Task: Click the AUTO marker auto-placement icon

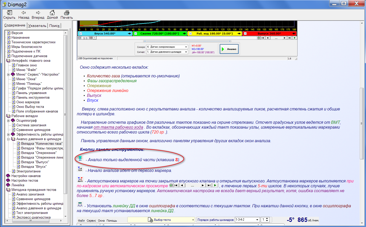Action: point(80,179)
